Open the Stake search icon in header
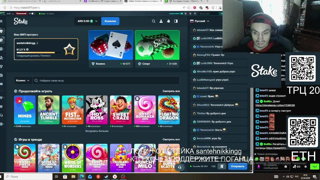 pyautogui.click(x=153, y=21)
